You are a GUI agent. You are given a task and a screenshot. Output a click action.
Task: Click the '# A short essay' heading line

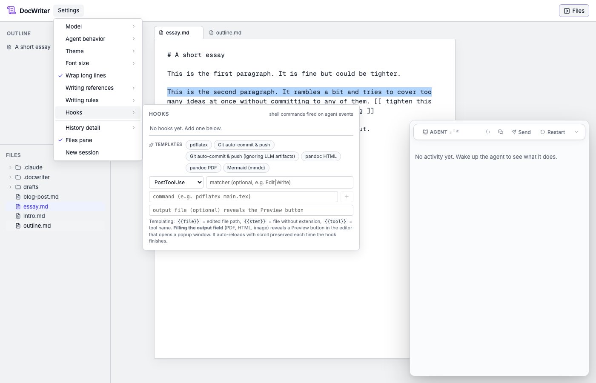click(196, 55)
